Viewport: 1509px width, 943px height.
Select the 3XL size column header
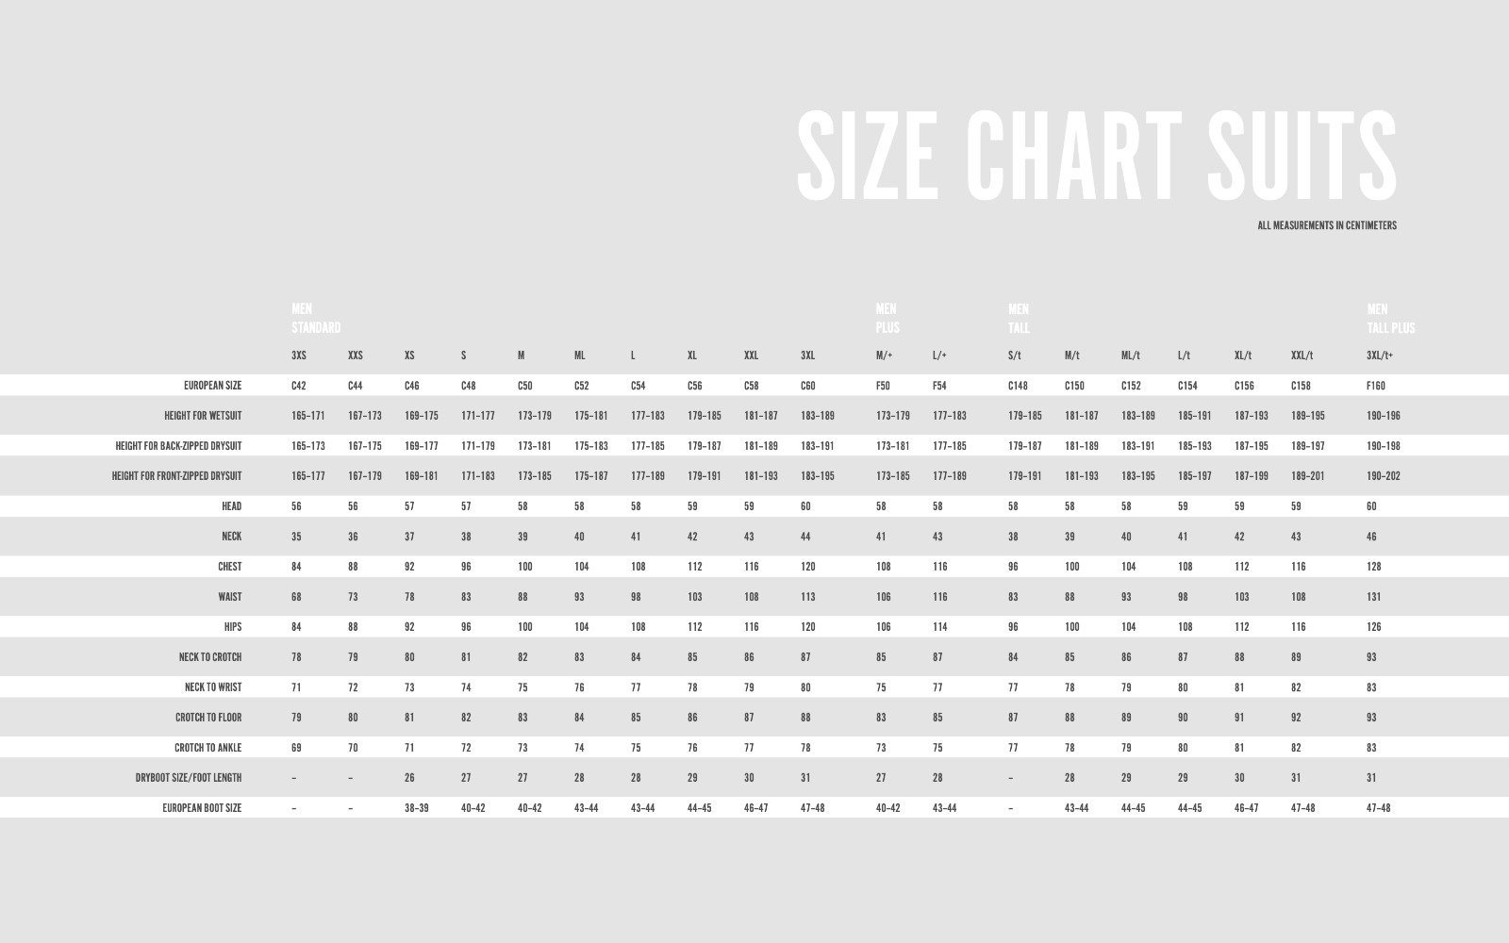click(x=808, y=356)
